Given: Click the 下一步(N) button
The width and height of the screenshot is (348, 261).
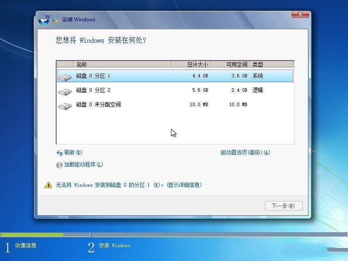Looking at the screenshot, I should click(x=284, y=206).
